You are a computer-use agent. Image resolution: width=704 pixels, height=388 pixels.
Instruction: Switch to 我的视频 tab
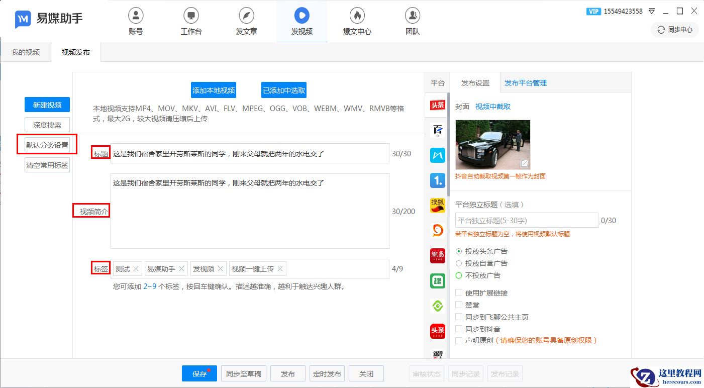coord(26,52)
